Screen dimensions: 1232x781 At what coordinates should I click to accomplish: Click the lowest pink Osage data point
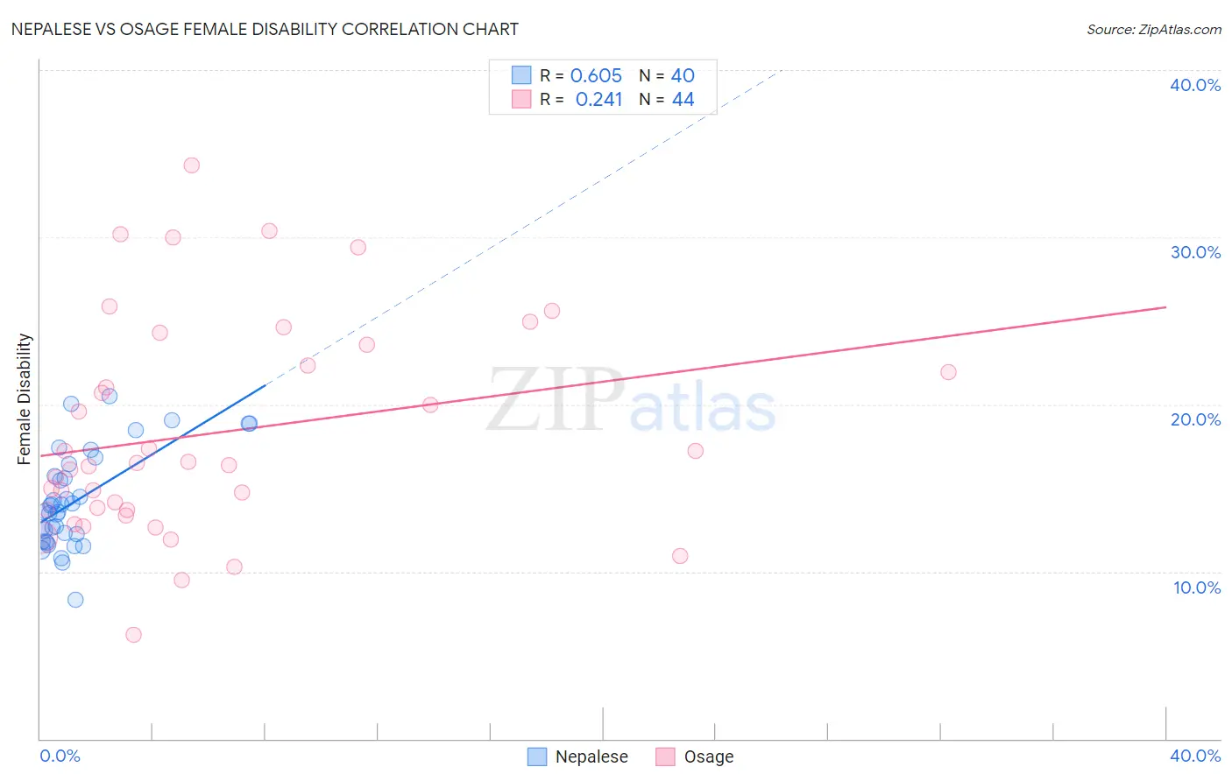pyautogui.click(x=133, y=635)
